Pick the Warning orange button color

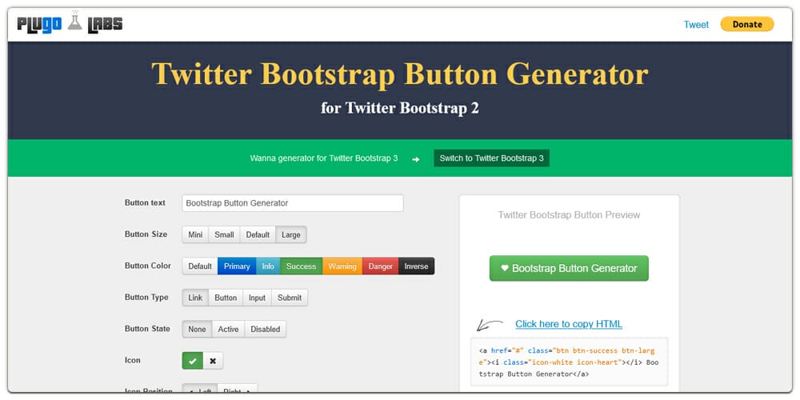point(342,266)
